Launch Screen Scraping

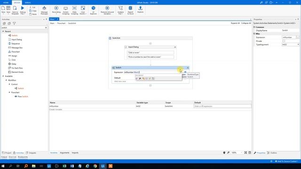(x=66, y=10)
